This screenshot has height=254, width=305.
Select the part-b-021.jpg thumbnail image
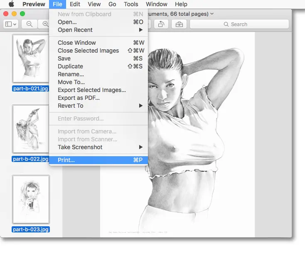[x=31, y=58]
